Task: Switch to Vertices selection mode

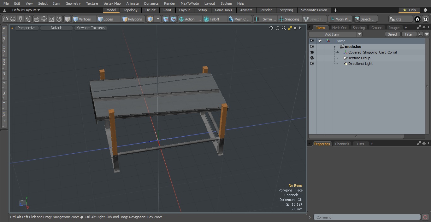Action: tap(84, 19)
